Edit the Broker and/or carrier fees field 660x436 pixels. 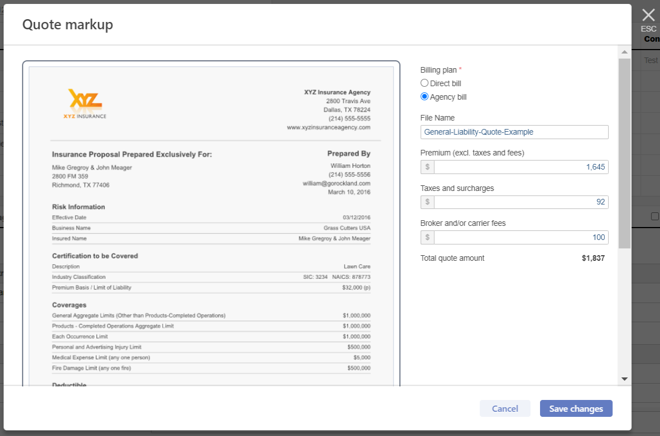coord(521,237)
